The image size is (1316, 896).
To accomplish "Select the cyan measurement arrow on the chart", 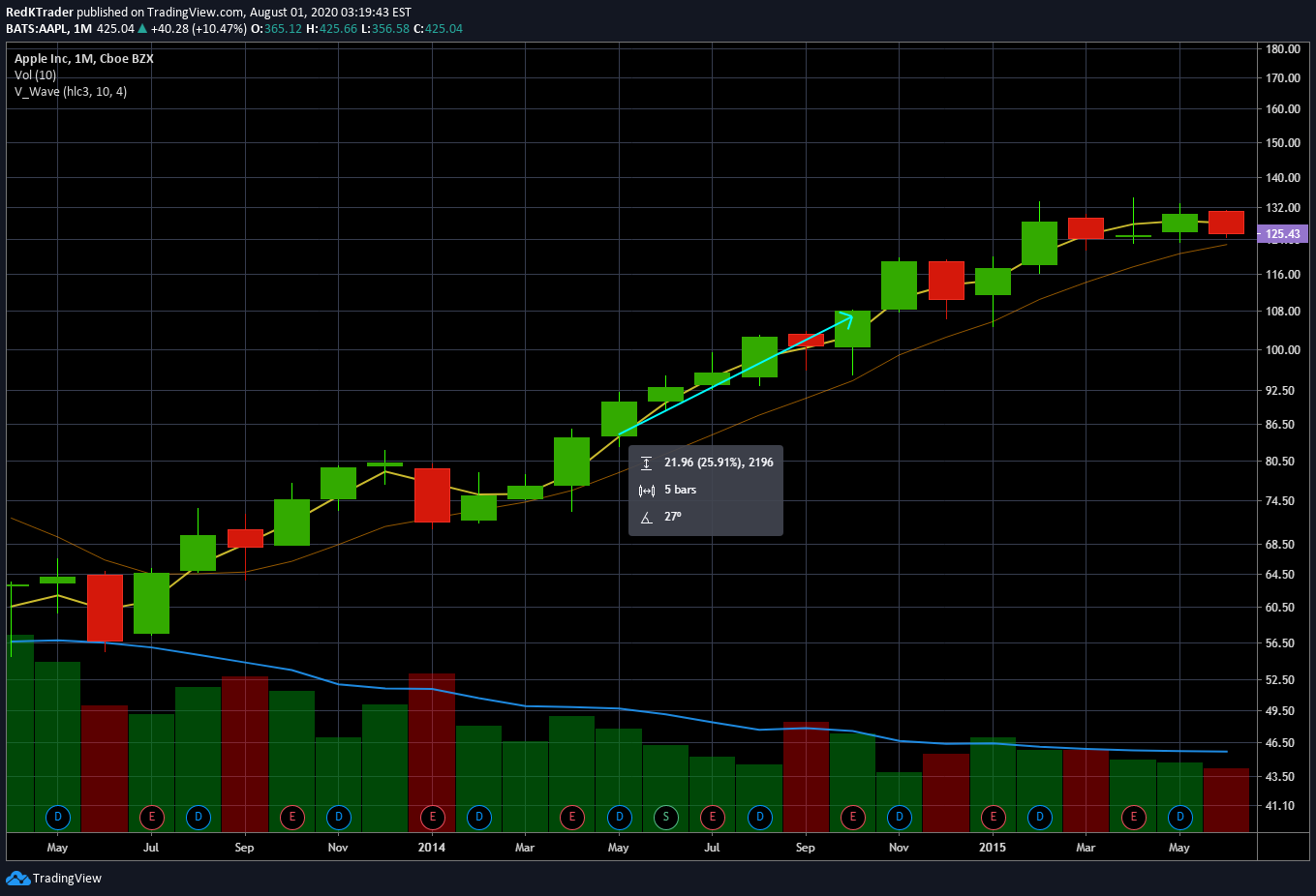I will tap(735, 375).
